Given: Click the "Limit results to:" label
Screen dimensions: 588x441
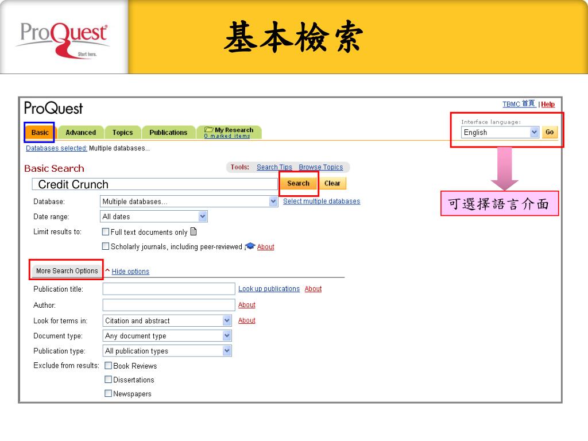Looking at the screenshot, I should (x=57, y=232).
